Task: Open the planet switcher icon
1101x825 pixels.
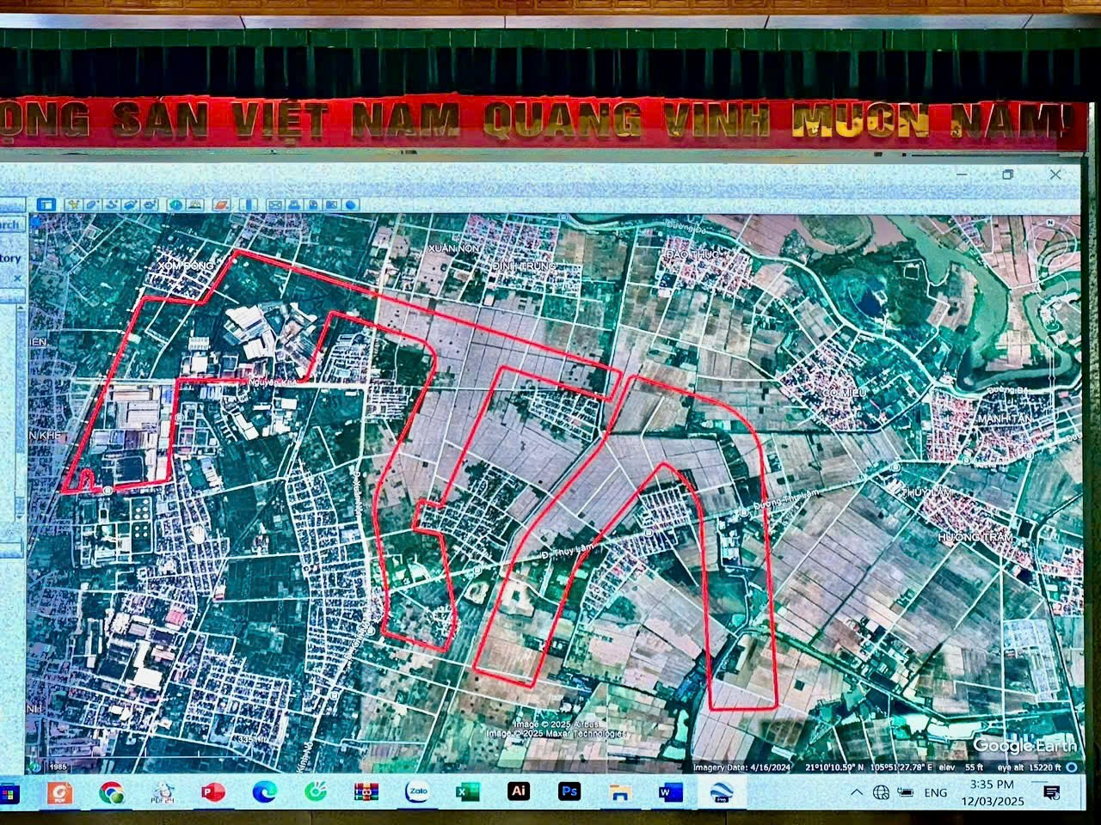Action: (x=220, y=205)
